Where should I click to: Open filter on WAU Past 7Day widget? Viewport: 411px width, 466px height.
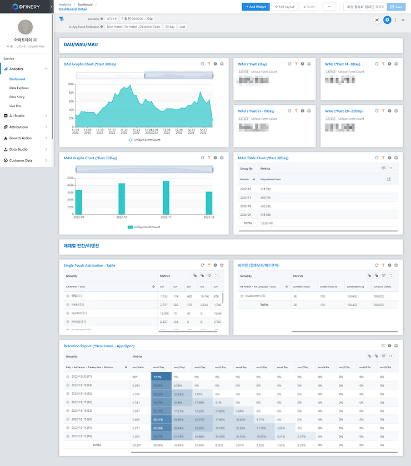296,64
